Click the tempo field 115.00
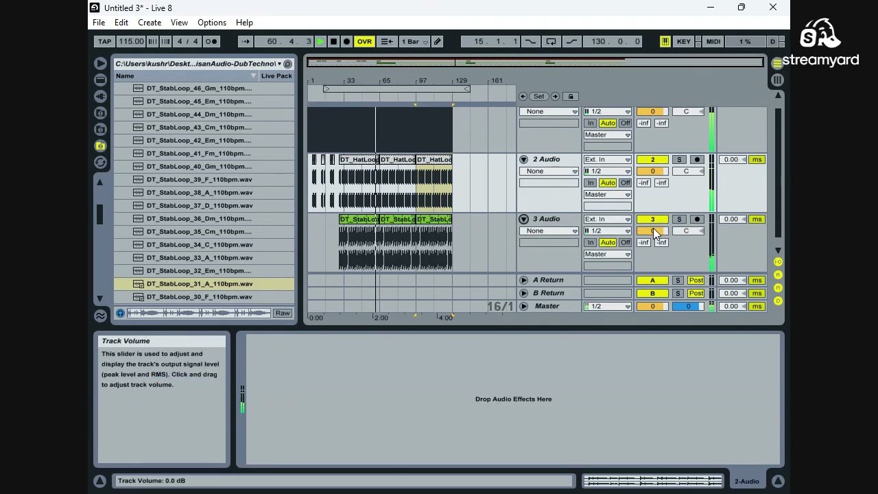Viewport: 878px width, 494px height. click(x=130, y=42)
